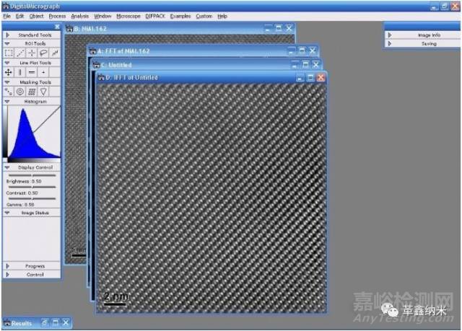The height and width of the screenshot is (331, 462).
Task: Pick the array (grid) mask tool
Action: 32,92
